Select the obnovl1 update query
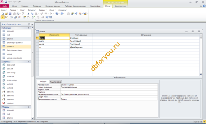Screen dimensions: 206x124 click(x=16, y=92)
